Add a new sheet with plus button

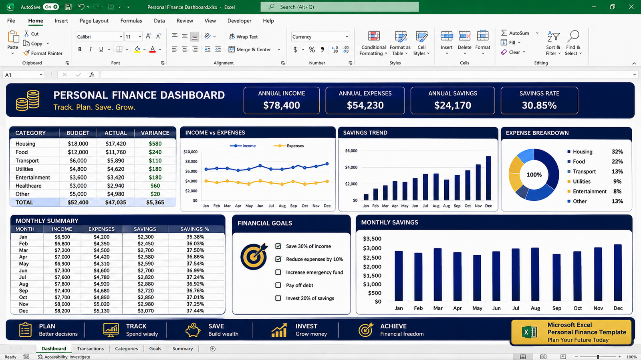213,349
